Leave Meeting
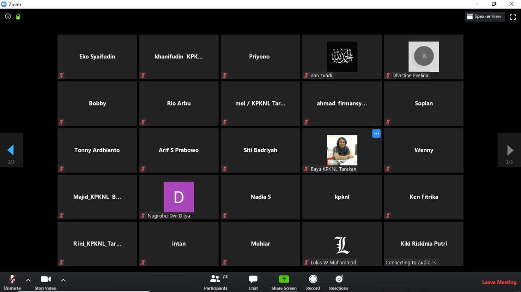The height and width of the screenshot is (292, 521). tap(499, 282)
